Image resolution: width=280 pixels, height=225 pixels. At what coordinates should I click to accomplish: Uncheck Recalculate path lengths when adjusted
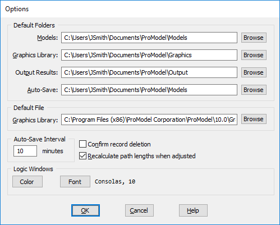coord(82,156)
